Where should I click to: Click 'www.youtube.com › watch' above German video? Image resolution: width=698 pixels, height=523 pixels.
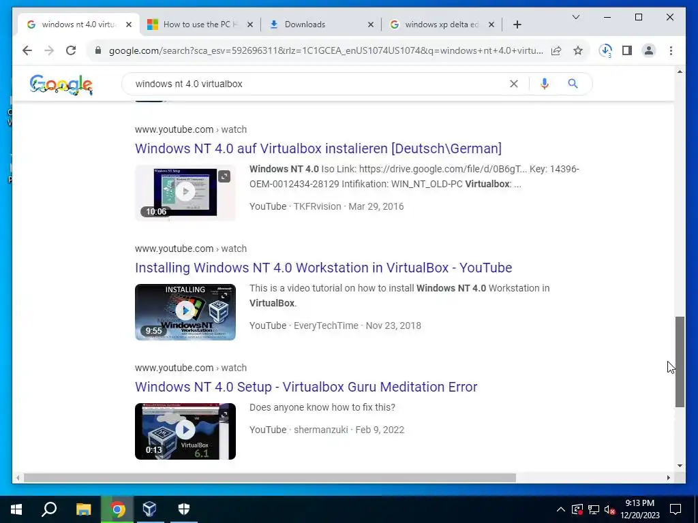[191, 129]
